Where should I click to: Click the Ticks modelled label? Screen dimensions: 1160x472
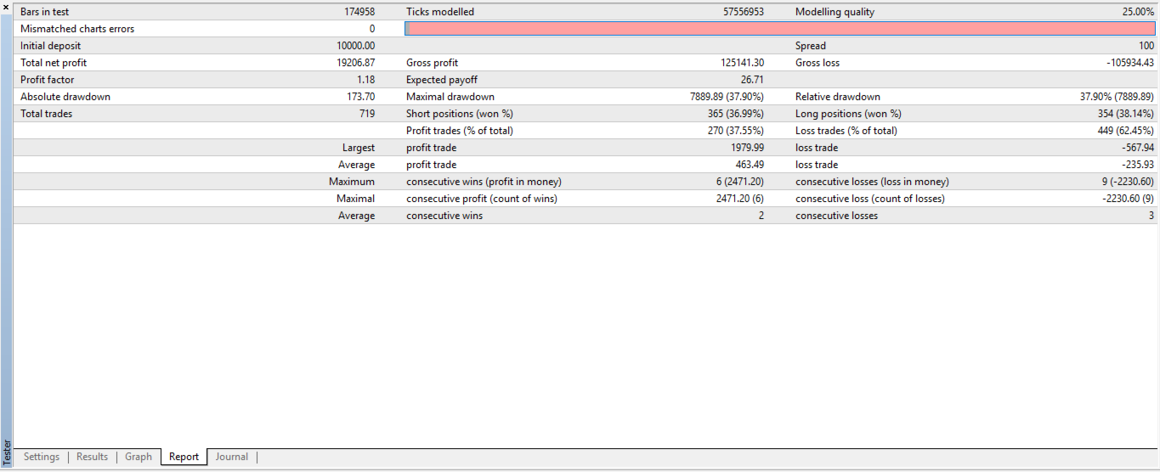[440, 12]
